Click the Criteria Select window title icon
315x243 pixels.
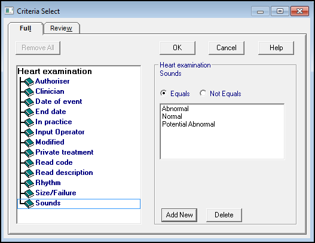(9, 11)
